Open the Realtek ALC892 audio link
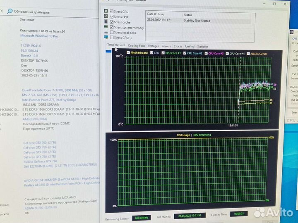298x223 pixels. pyautogui.click(x=62, y=184)
